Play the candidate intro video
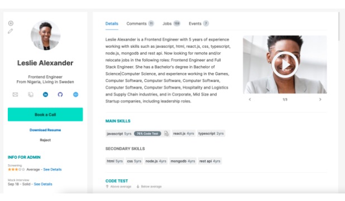 pyautogui.click(x=285, y=65)
